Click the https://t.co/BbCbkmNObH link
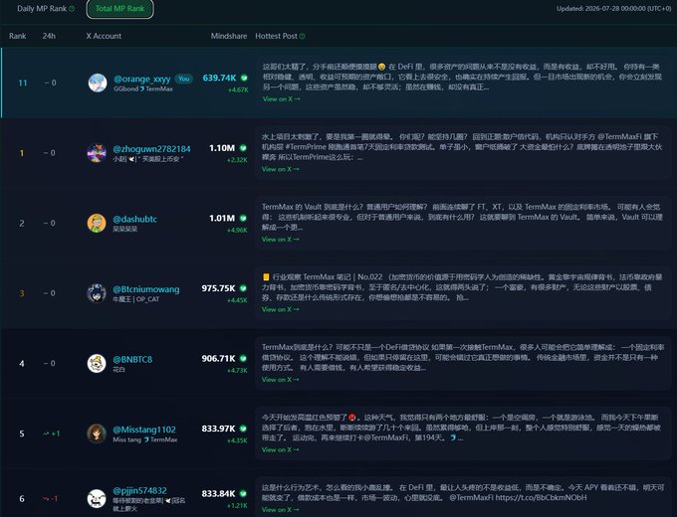 (541, 497)
